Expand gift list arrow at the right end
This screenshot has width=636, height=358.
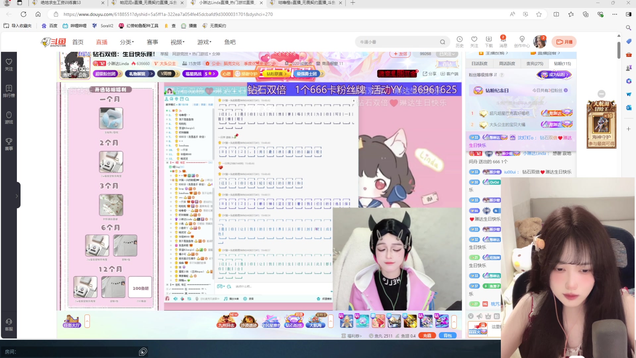click(x=454, y=321)
